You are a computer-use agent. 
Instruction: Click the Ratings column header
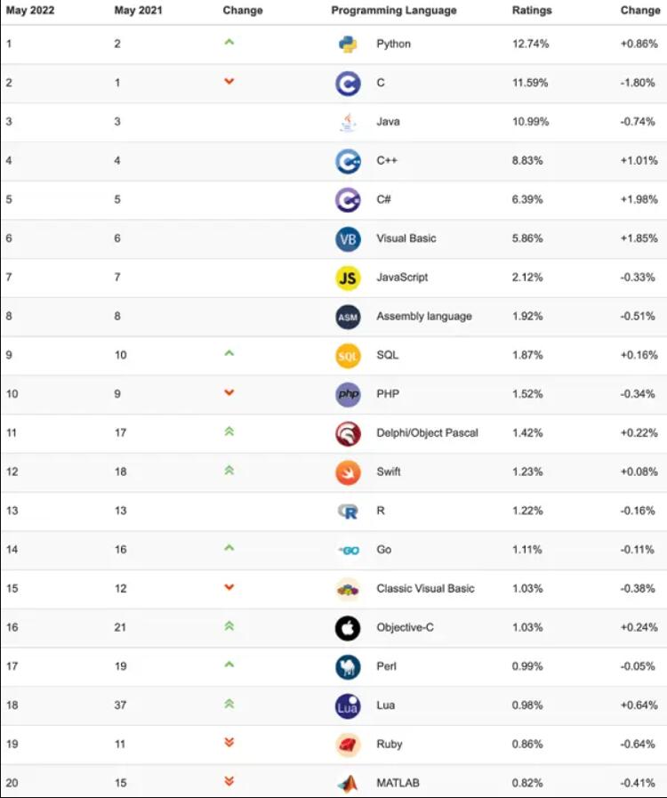tap(532, 10)
